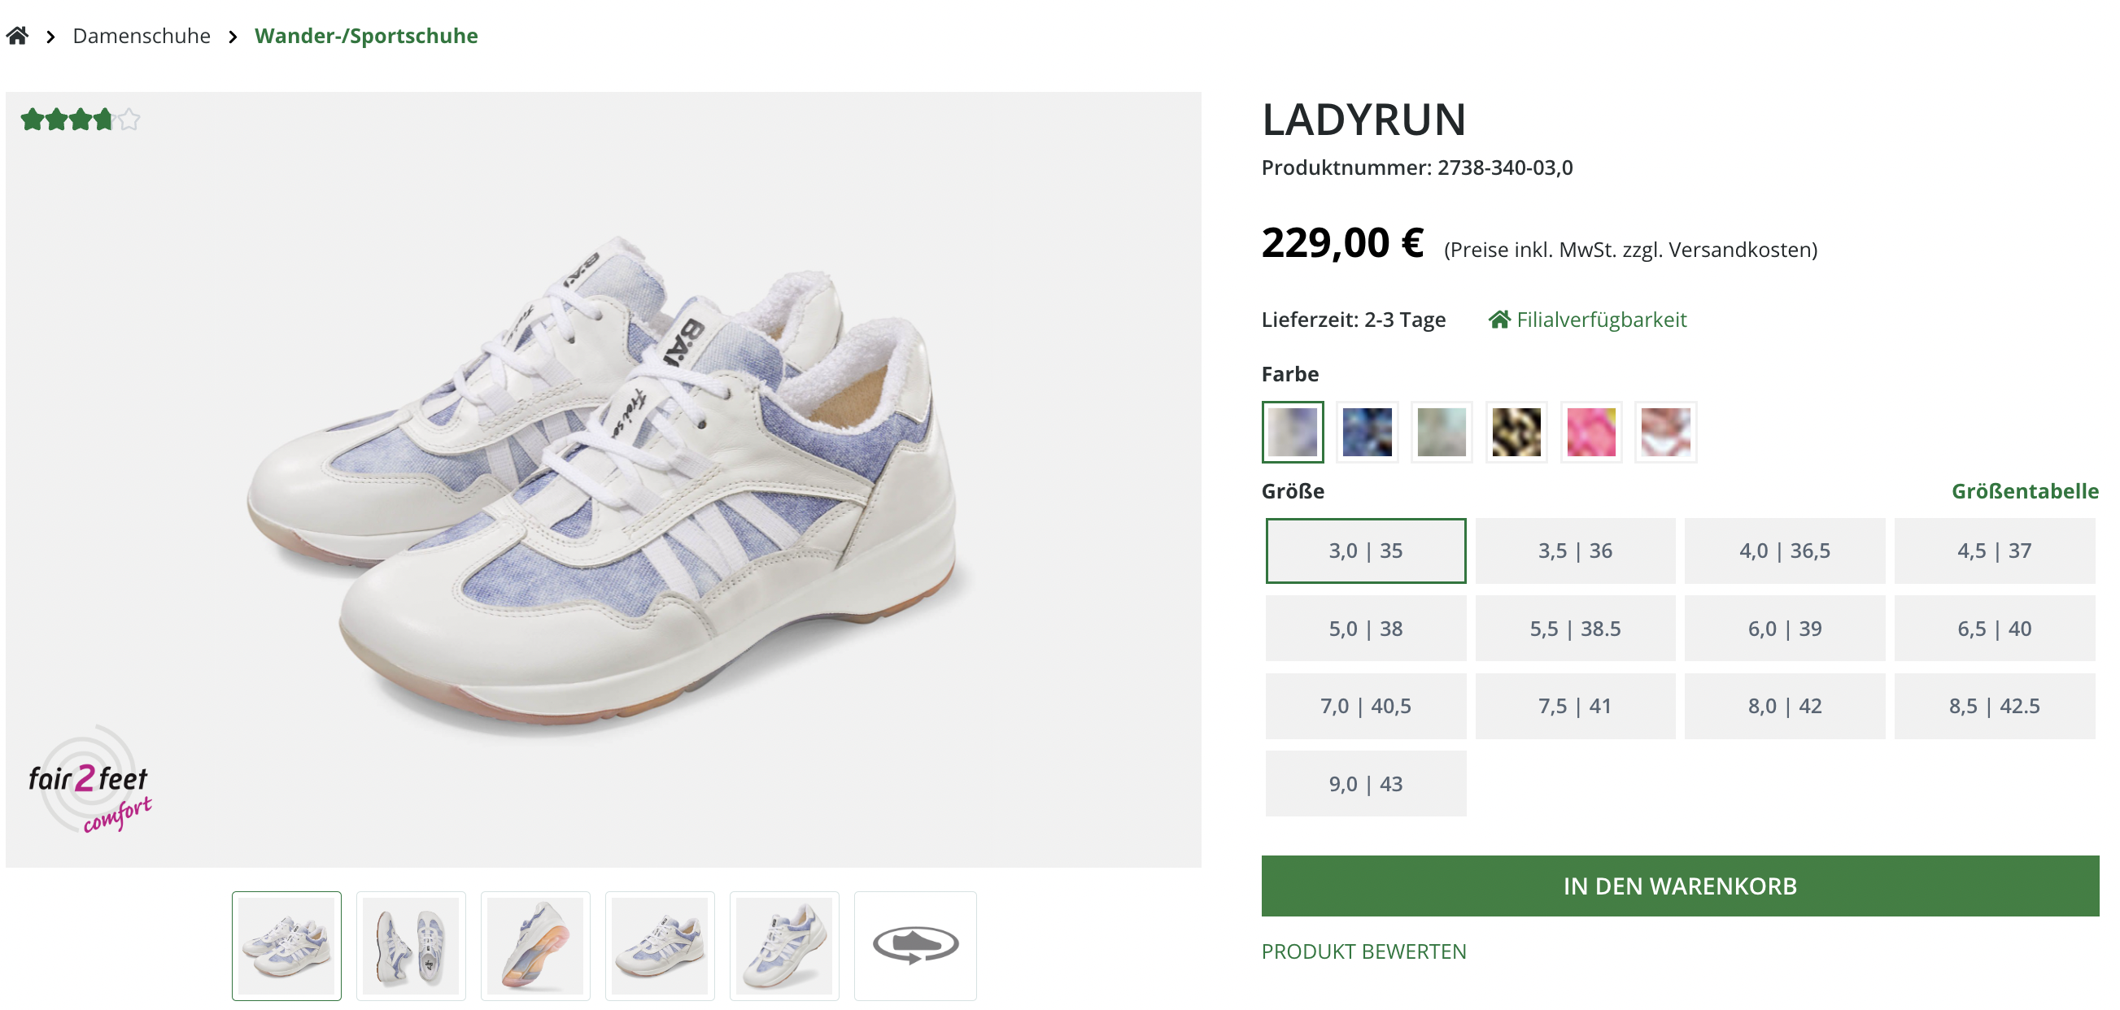Viewport: 2120px width, 1010px height.
Task: Open Wander-/Sportschuhe breadcrumb link
Action: [365, 35]
